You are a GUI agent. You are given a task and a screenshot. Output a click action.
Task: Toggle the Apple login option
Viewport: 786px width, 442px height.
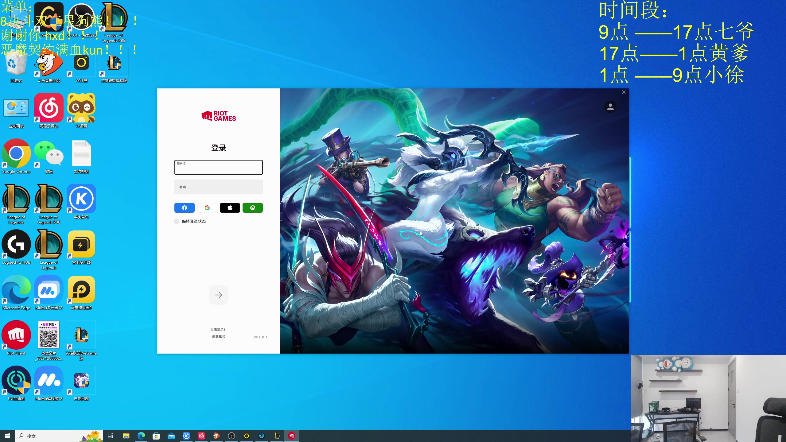point(229,208)
